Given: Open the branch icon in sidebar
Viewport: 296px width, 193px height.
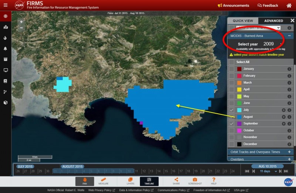Looking at the screenshot, I should [x=5, y=92].
